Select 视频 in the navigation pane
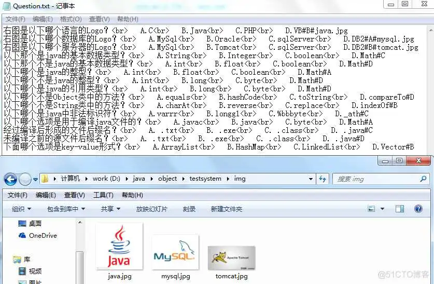Screen dimensions: 434x284 click(30, 271)
